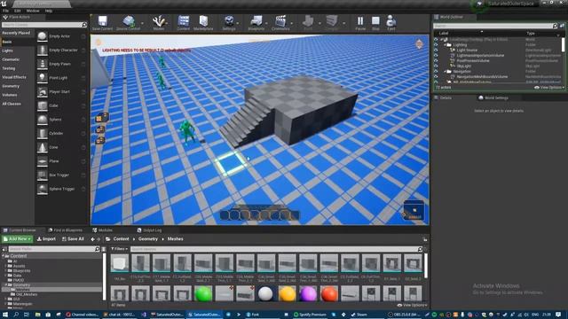568x319 pixels.
Task: Select the orange sphere material thumbnail
Action: [x=287, y=293]
